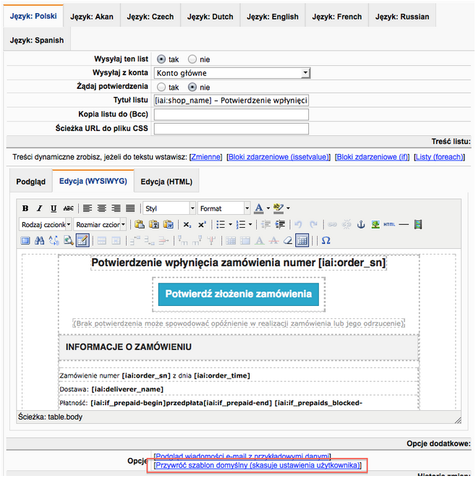Apply italic formatting

click(x=39, y=208)
